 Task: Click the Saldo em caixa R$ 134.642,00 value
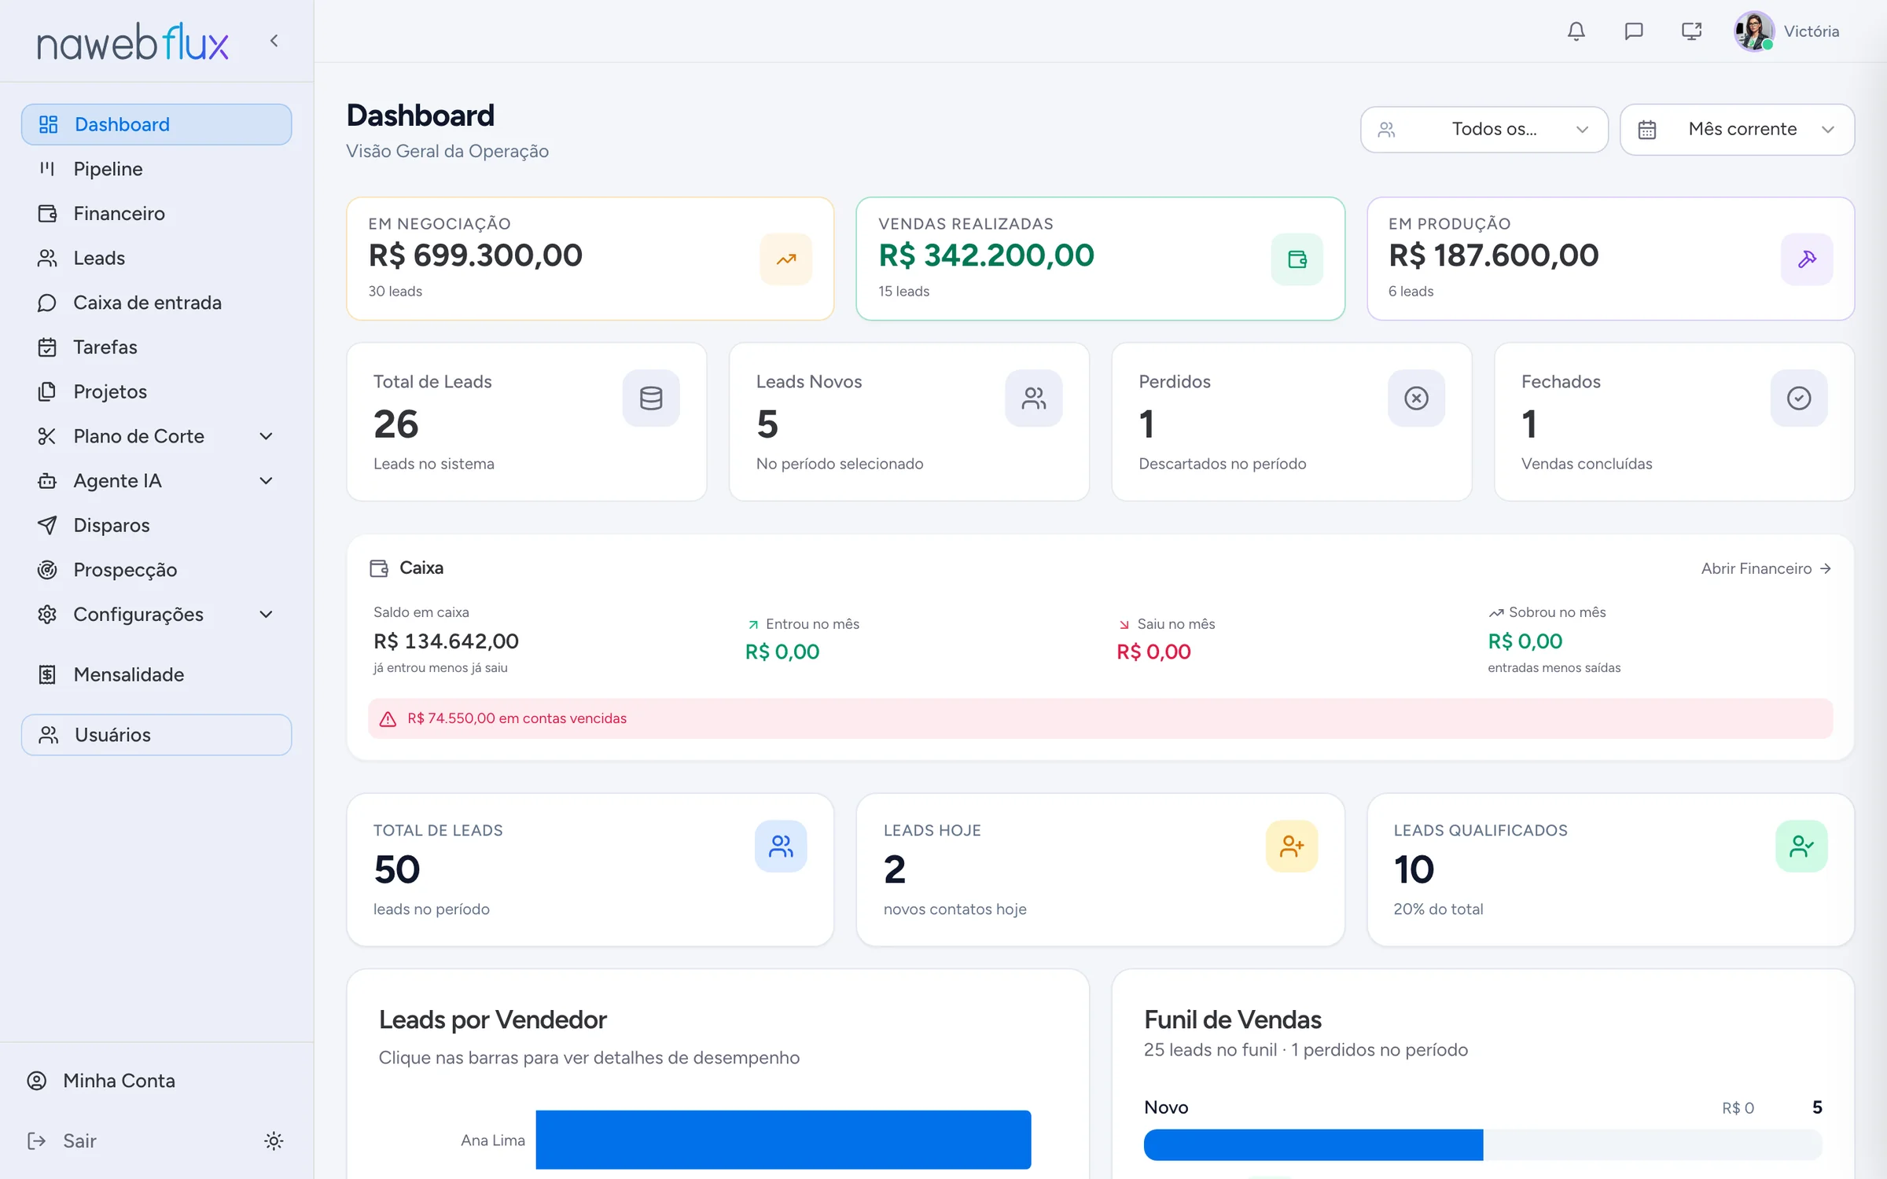pos(446,641)
